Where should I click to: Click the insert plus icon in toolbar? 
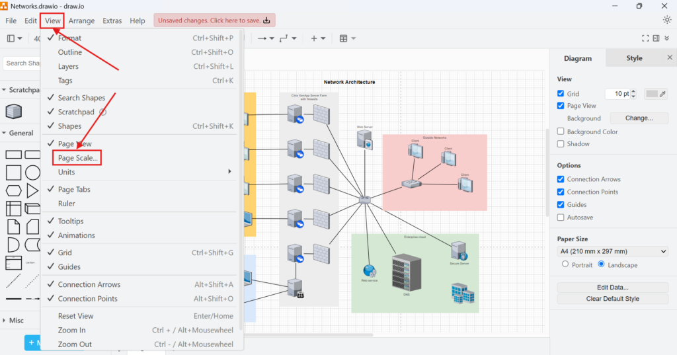click(314, 38)
